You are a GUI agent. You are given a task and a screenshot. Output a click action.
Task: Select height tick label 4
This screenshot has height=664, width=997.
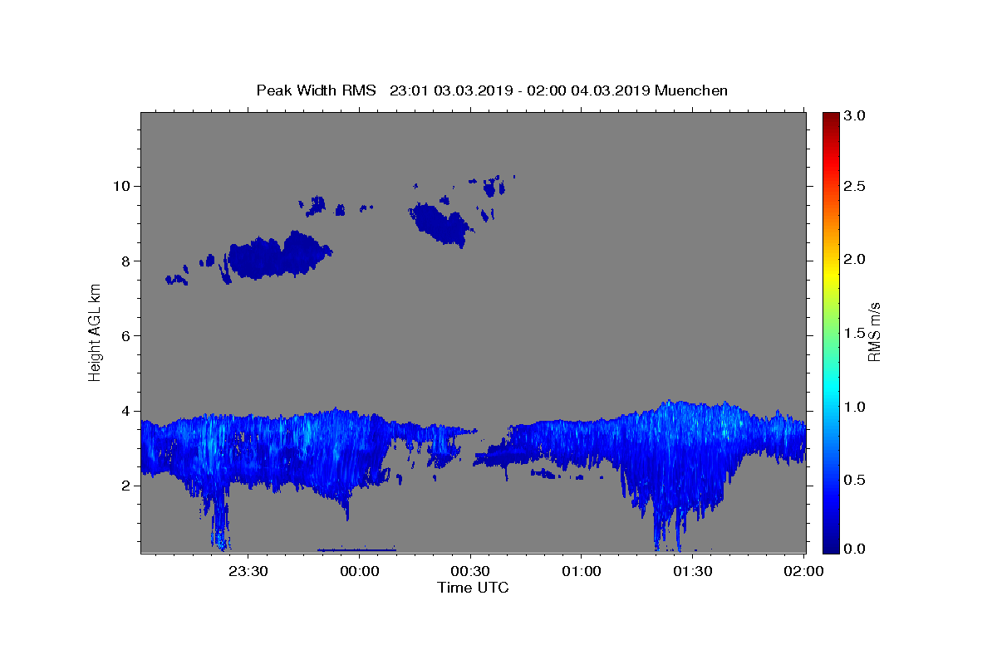point(126,411)
